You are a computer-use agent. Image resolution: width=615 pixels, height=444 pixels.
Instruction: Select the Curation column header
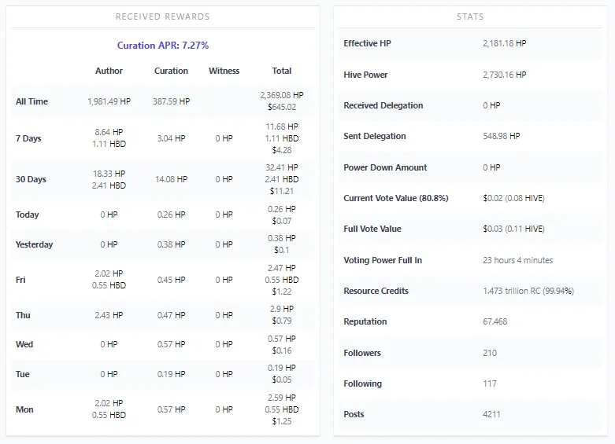171,71
